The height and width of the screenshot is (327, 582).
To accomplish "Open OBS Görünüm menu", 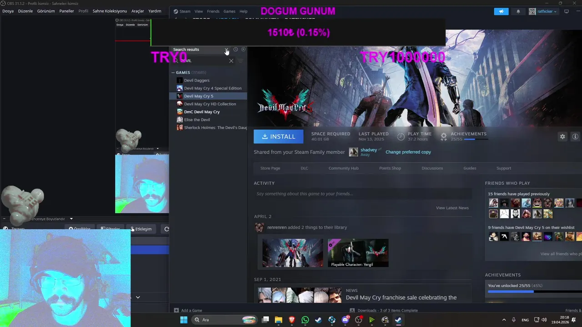I will pos(46,11).
